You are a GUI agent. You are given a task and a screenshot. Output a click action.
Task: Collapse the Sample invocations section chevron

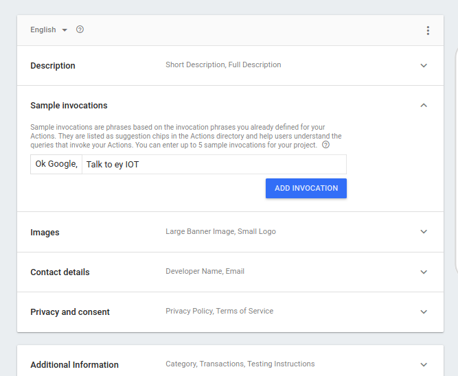point(424,106)
